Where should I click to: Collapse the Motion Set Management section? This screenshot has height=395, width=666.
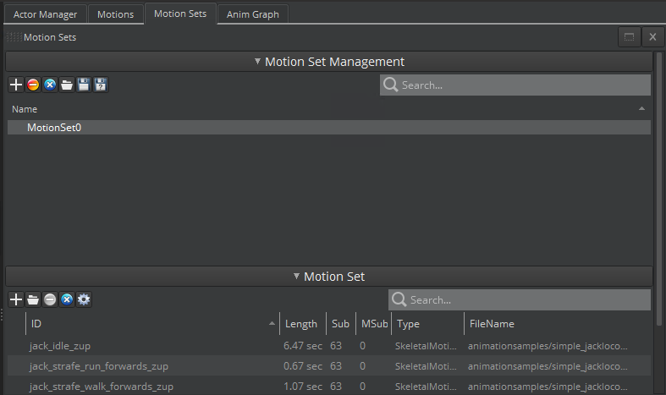pos(257,62)
